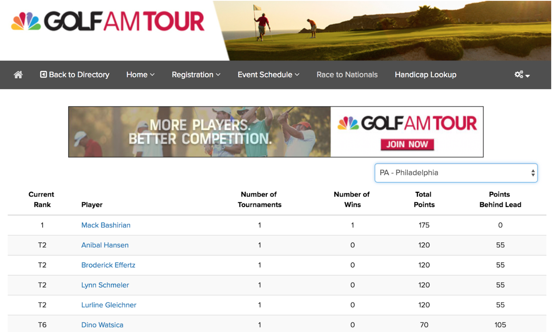Image resolution: width=552 pixels, height=332 pixels.
Task: Click rank T6 in Dino Watsica's row
Action: (x=42, y=325)
